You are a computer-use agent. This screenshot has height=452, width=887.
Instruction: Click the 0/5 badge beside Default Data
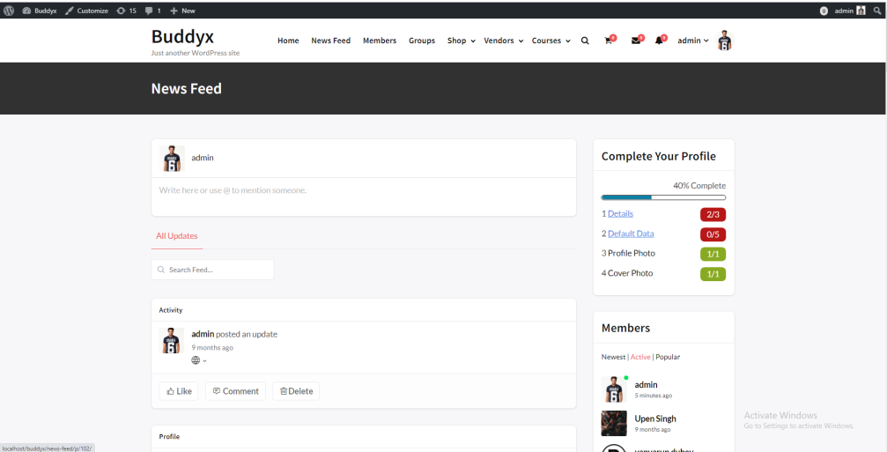(x=713, y=234)
